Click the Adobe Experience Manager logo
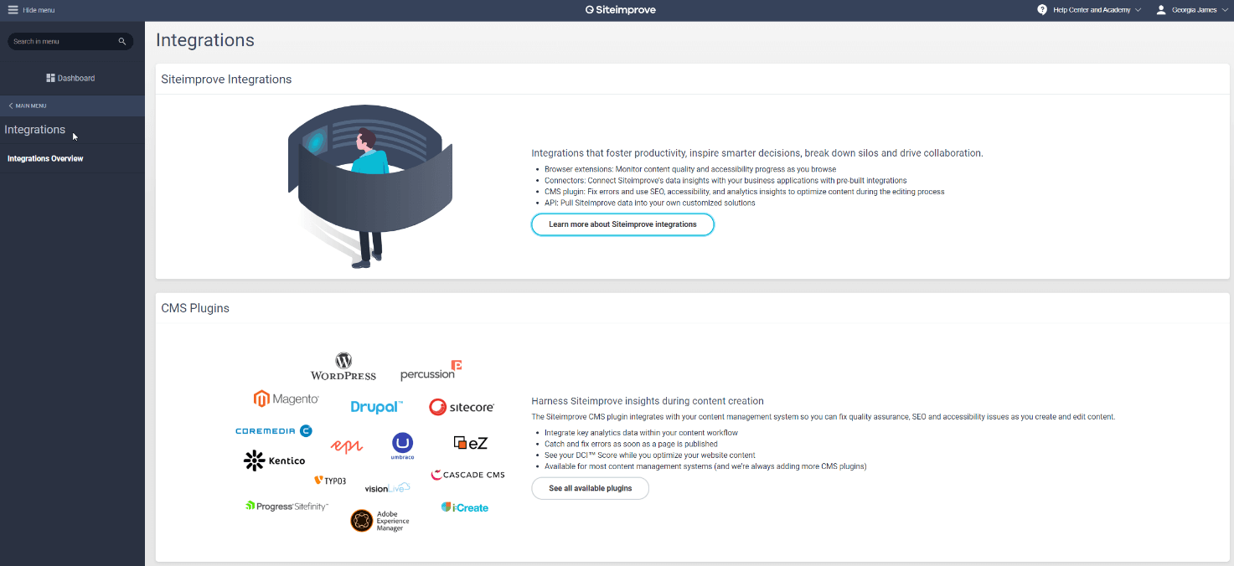Viewport: 1234px width, 566px height. [379, 521]
